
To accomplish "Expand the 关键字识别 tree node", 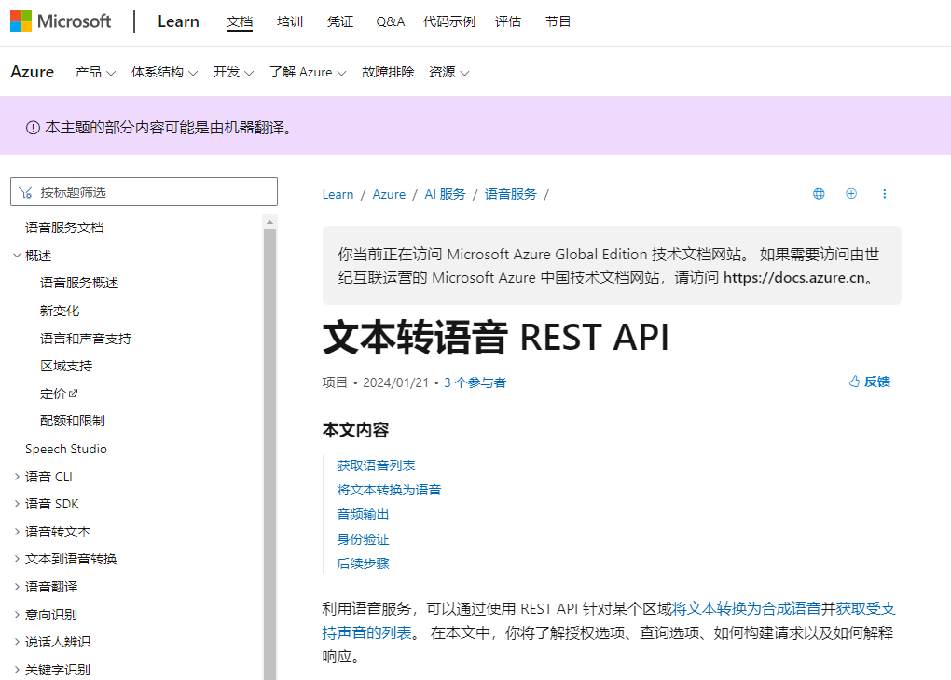I will [x=17, y=670].
